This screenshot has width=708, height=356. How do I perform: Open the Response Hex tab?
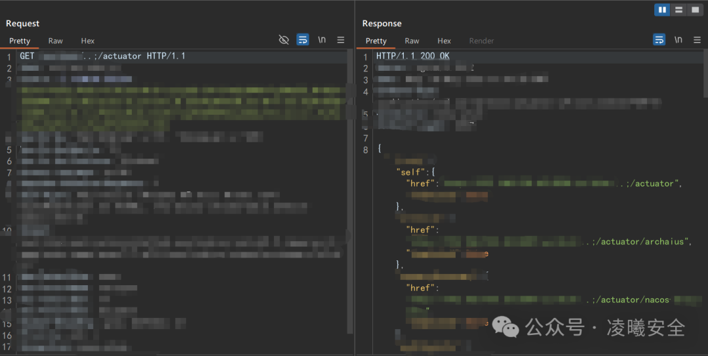(x=444, y=41)
